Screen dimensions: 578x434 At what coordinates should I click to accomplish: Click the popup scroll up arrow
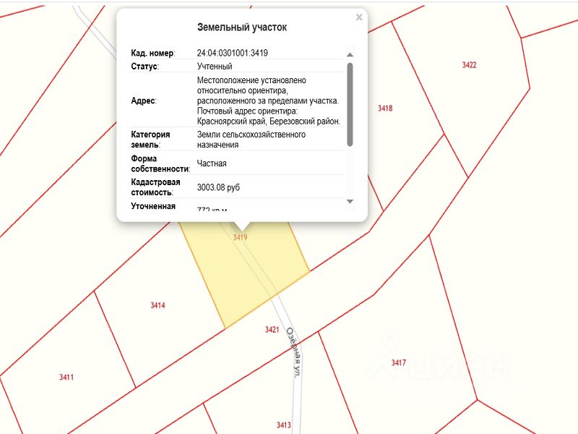350,55
